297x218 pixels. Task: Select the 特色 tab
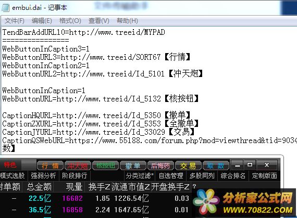point(10,165)
